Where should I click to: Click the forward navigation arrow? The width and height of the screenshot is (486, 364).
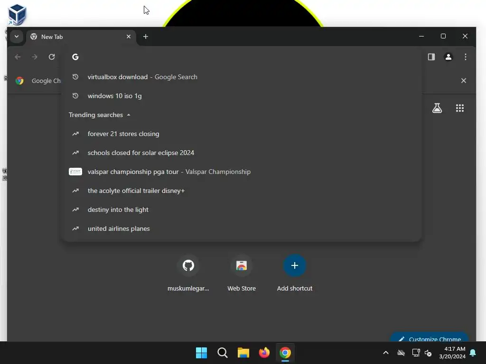tap(35, 57)
